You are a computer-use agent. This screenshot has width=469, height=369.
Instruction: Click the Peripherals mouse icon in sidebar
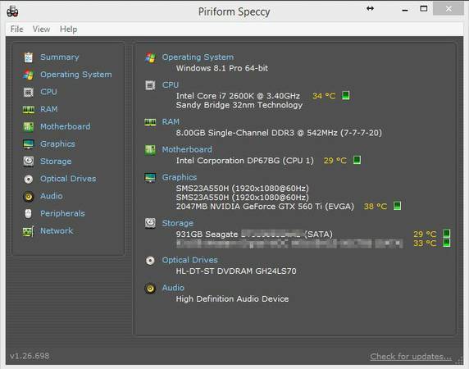(29, 213)
